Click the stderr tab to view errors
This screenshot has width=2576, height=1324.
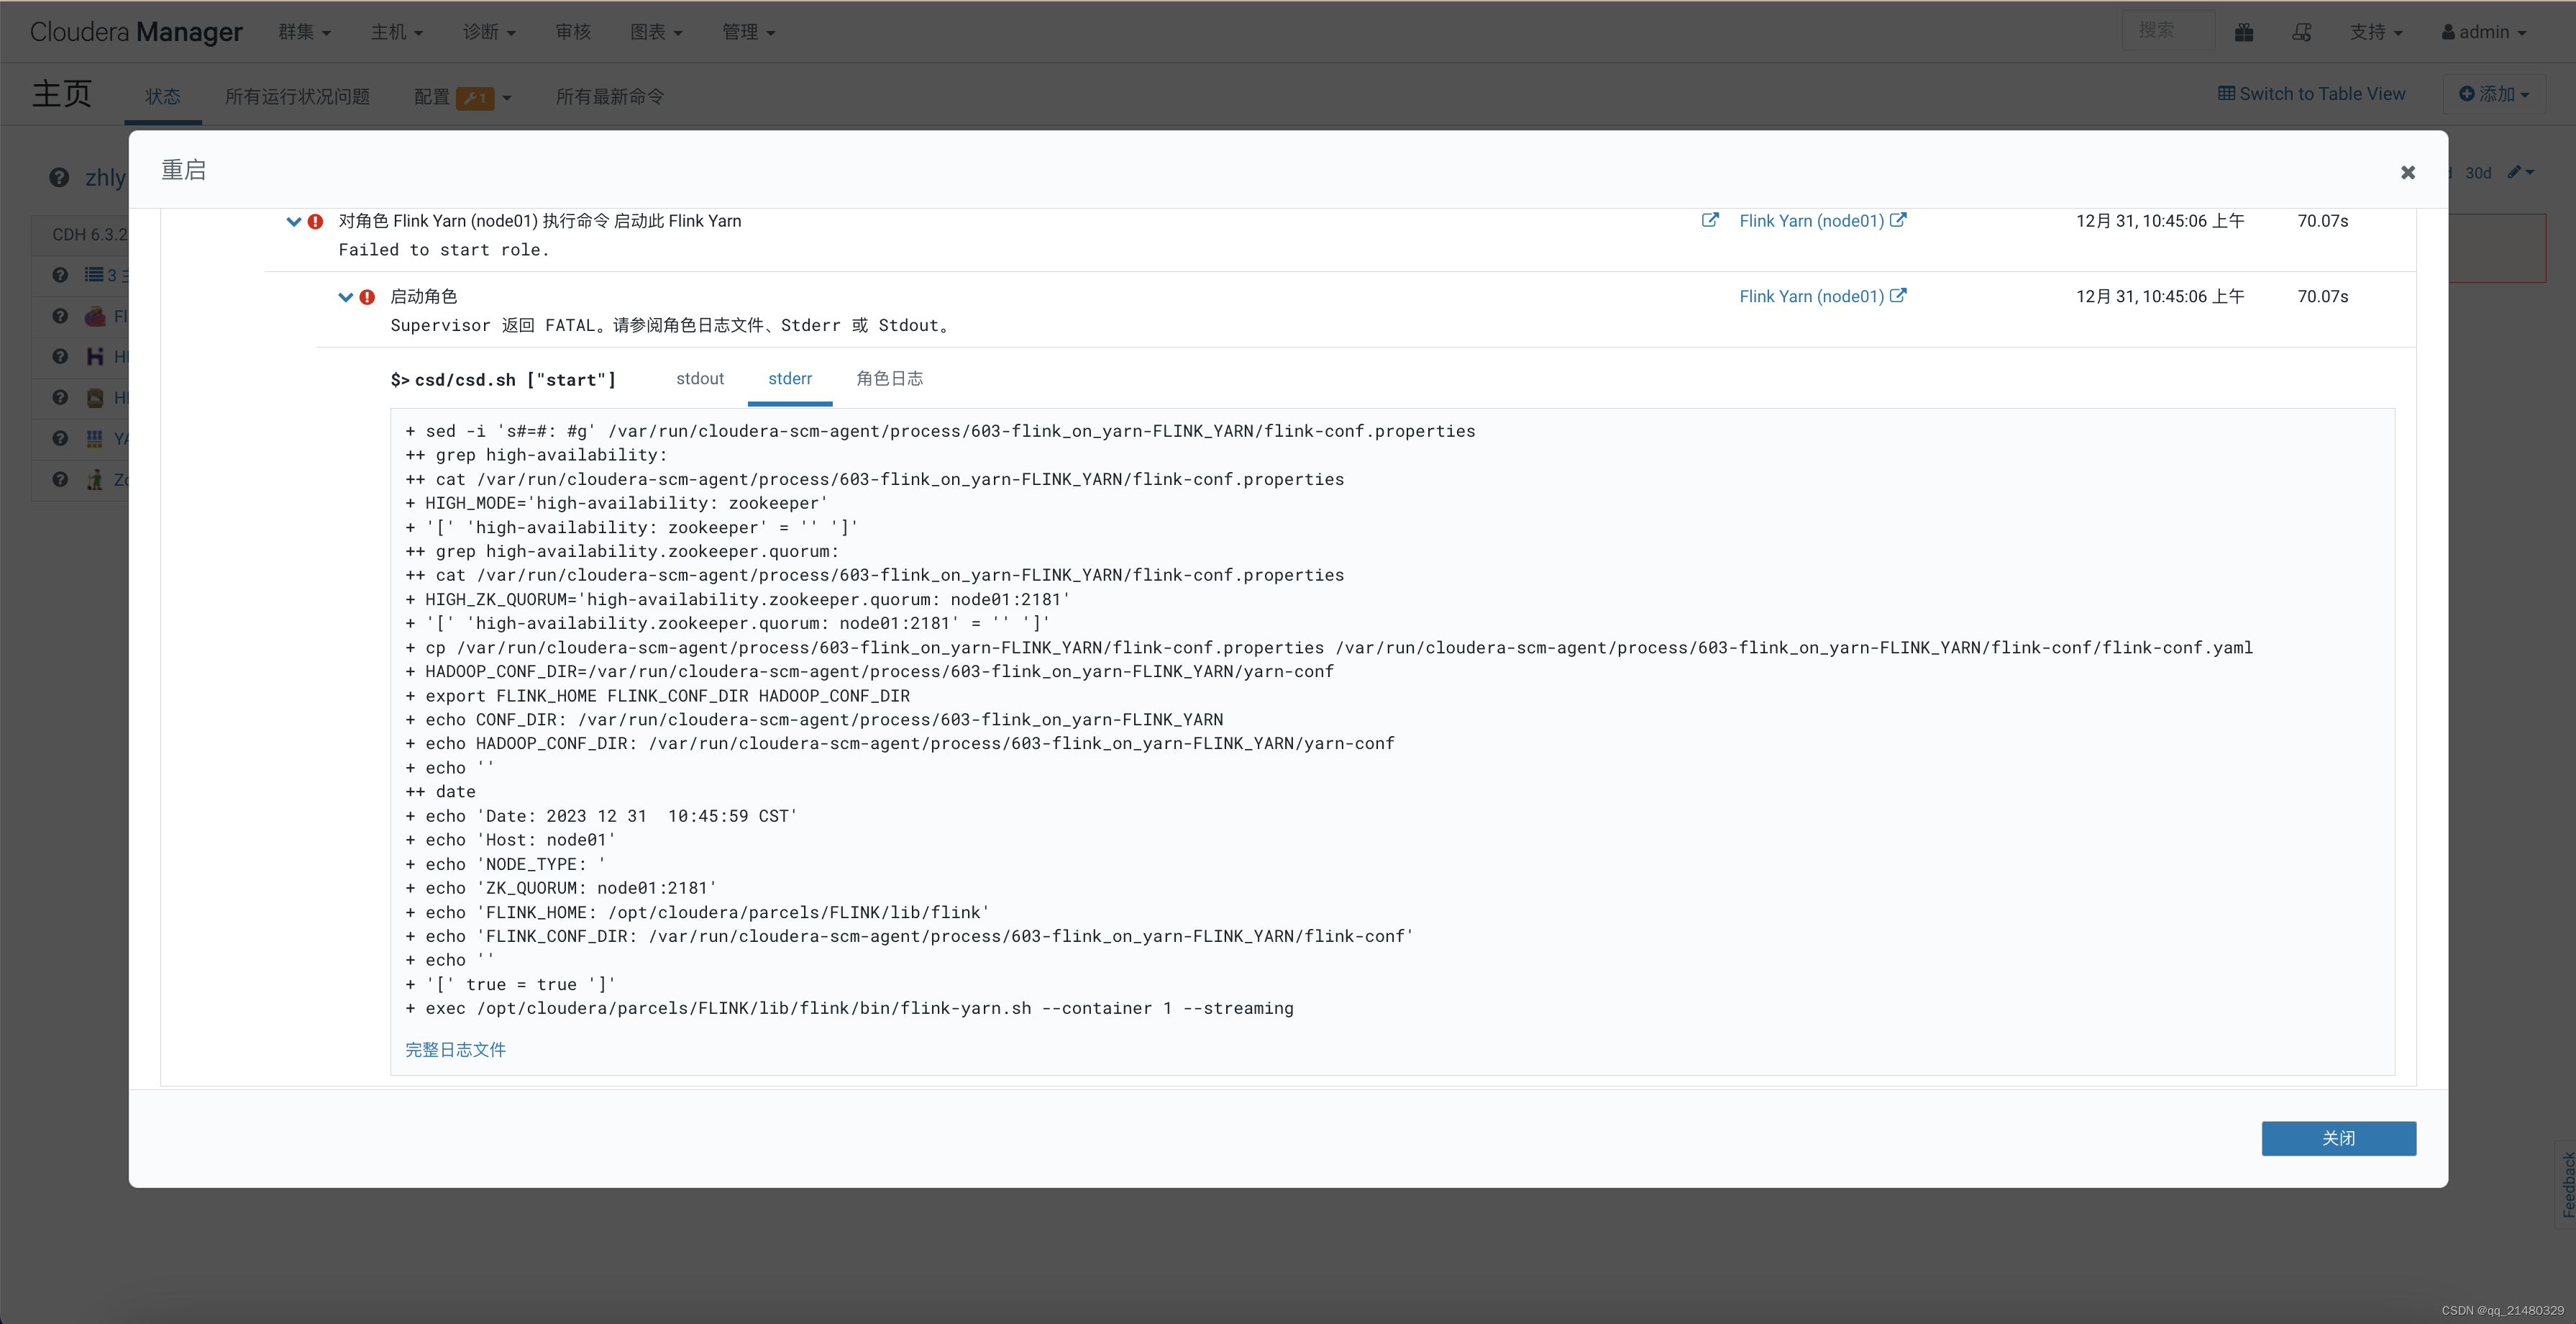(x=787, y=376)
